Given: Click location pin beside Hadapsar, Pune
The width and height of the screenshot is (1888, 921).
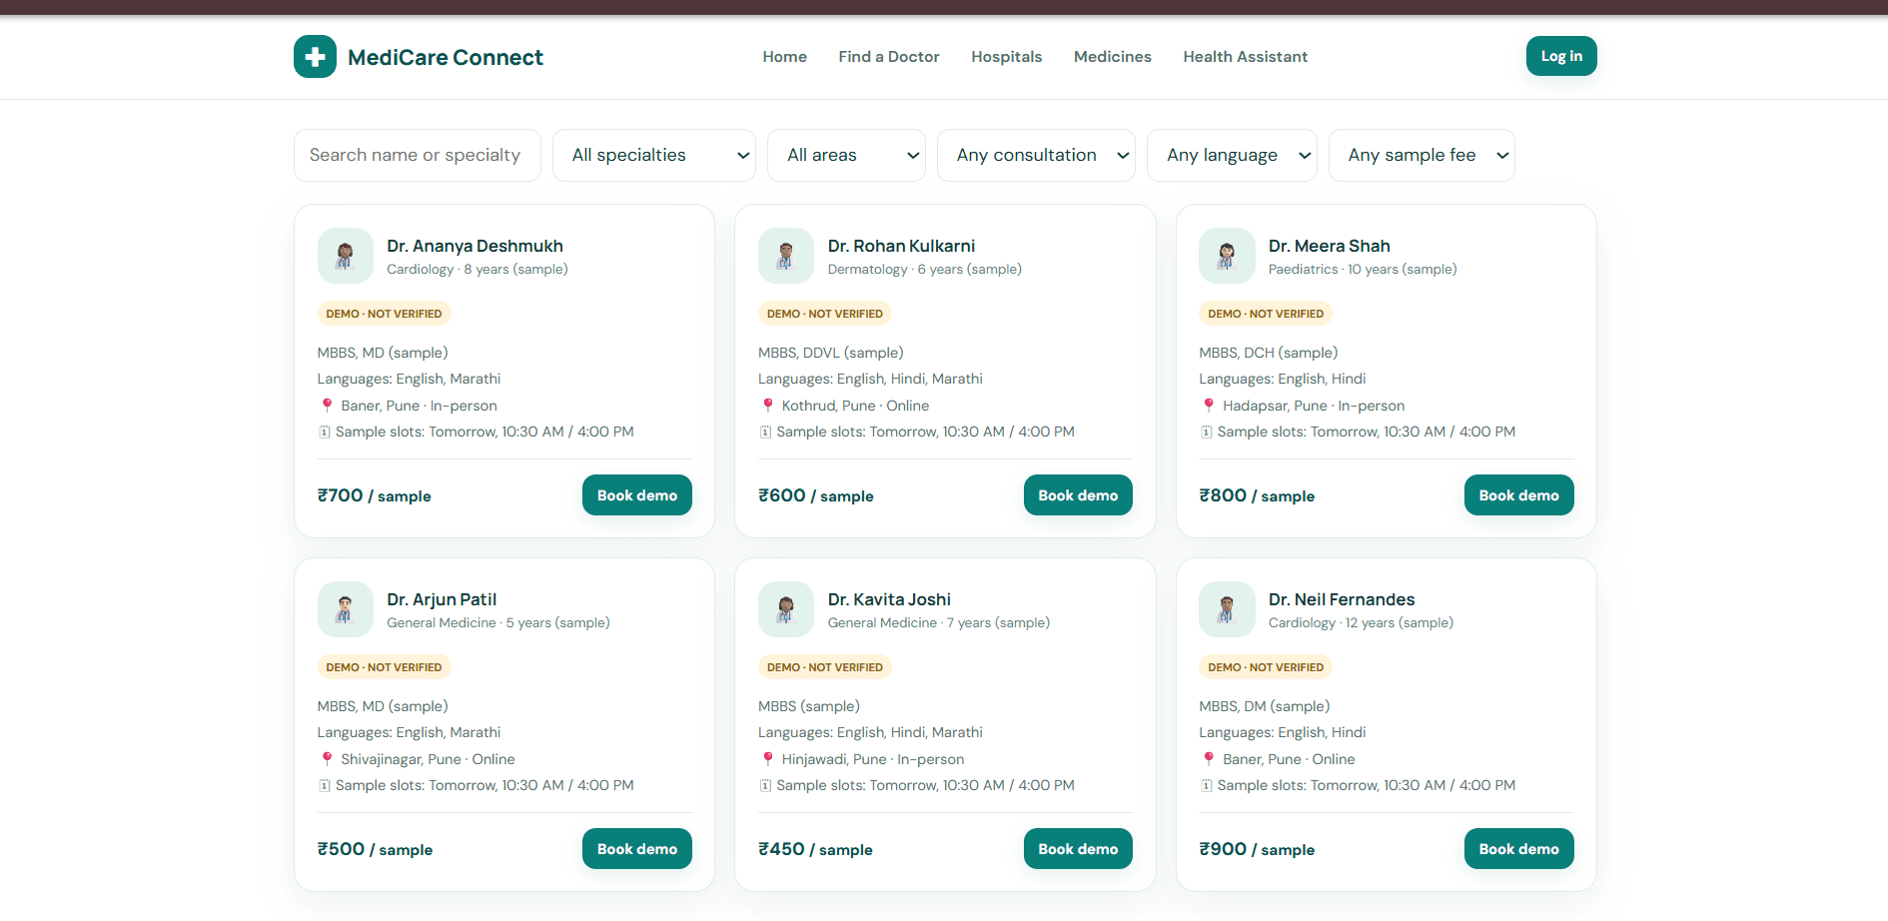Looking at the screenshot, I should [x=1209, y=406].
